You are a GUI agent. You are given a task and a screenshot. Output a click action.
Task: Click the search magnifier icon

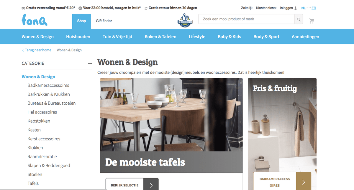(299, 19)
